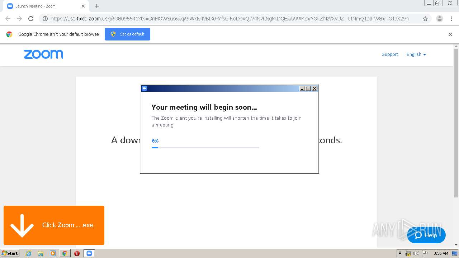Close the Launch Meeting tab
459x258 pixels.
tap(83, 6)
